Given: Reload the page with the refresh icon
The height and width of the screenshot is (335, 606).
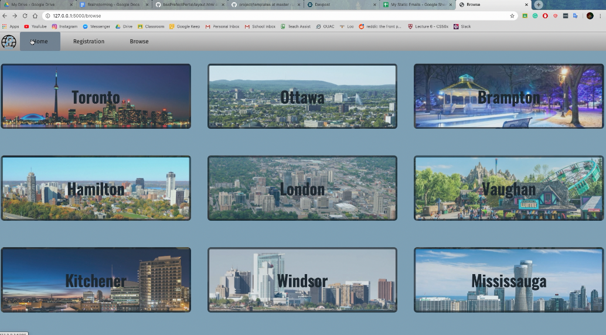Looking at the screenshot, I should [x=25, y=16].
